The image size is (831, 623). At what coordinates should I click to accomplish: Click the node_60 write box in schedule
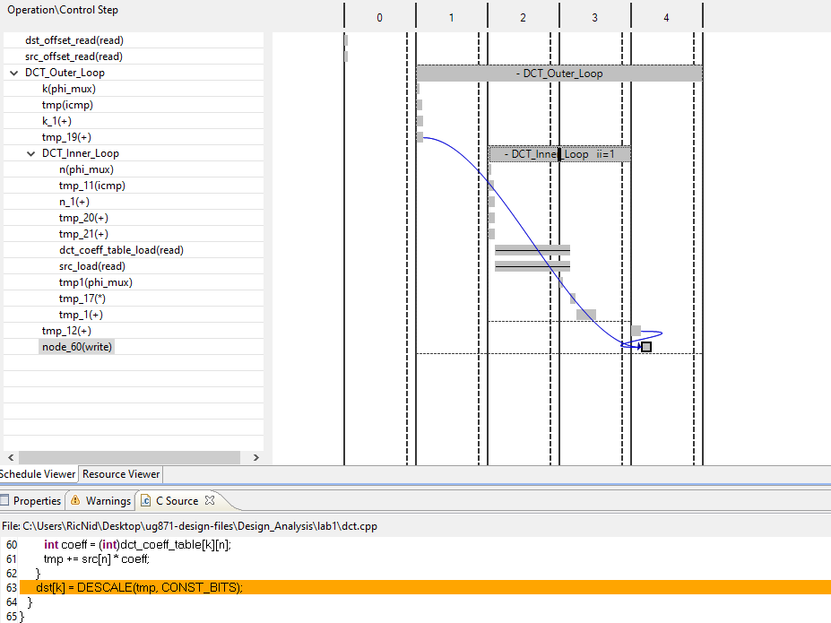[x=646, y=347]
